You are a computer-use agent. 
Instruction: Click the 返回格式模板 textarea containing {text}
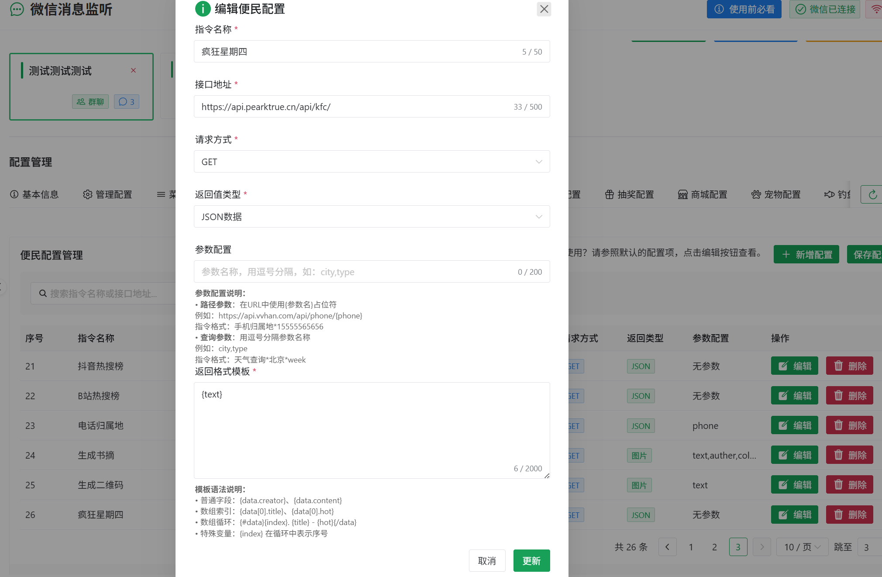tap(372, 430)
